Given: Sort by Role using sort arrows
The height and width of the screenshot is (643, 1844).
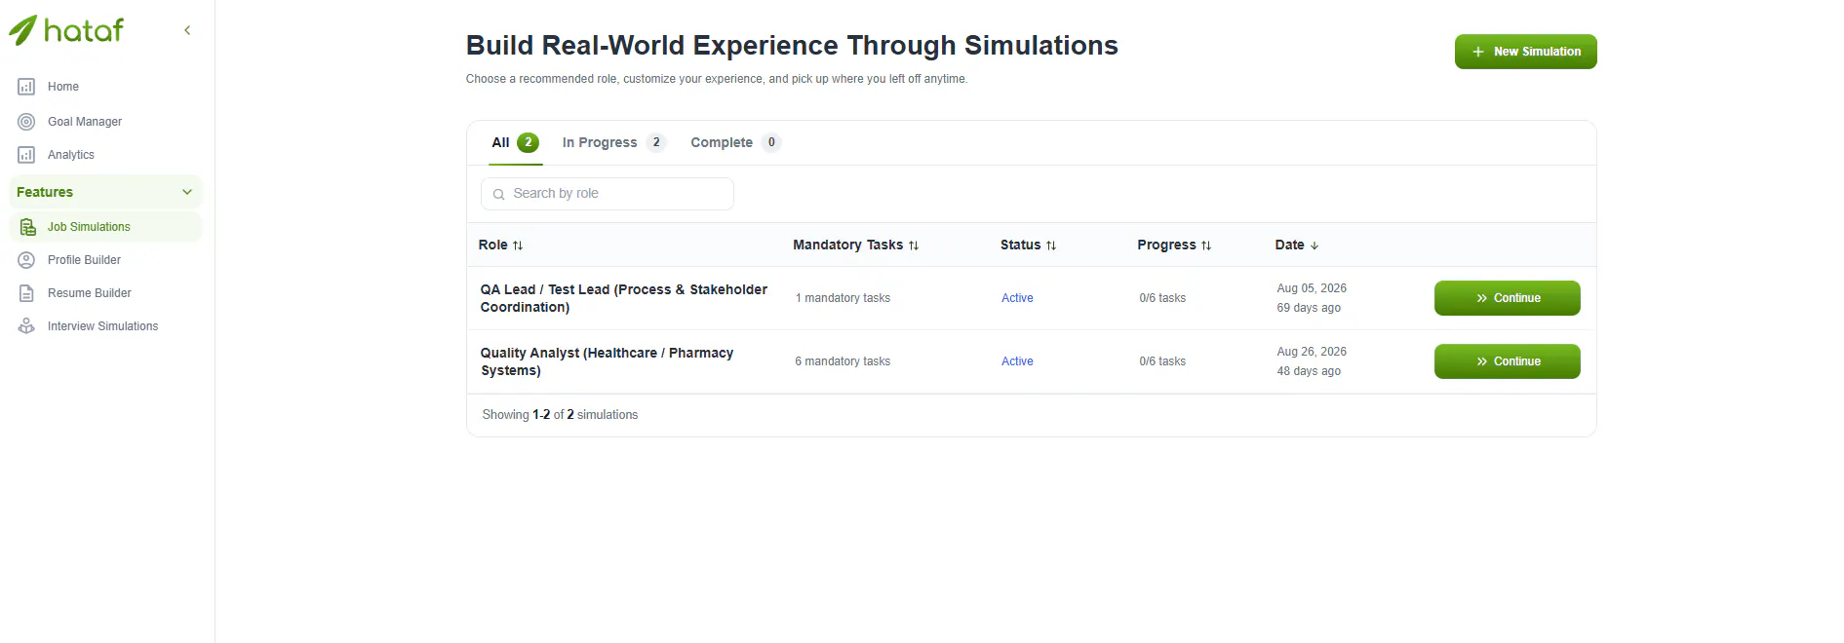Looking at the screenshot, I should coord(518,246).
